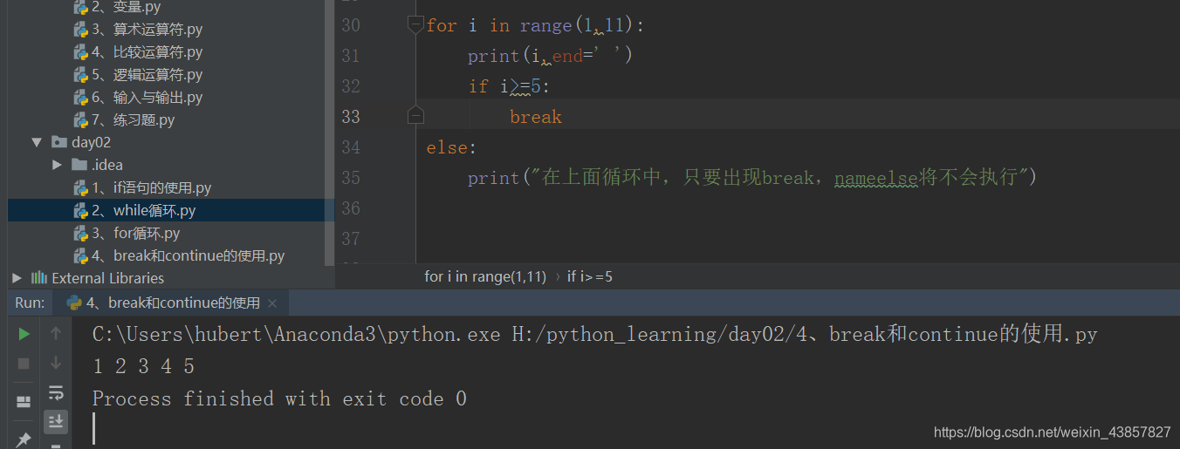Collapse the for loop fold marker at line 30
1180x449 pixels.
point(415,25)
